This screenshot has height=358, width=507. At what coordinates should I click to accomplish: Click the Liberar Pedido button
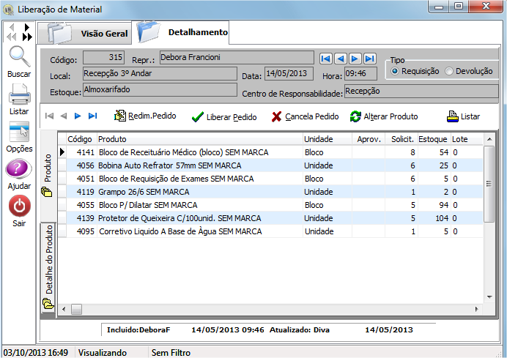[223, 117]
